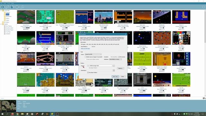This screenshot has width=206, height=116.
Task: Click the Play button in the toolbar
Action: point(3,7)
